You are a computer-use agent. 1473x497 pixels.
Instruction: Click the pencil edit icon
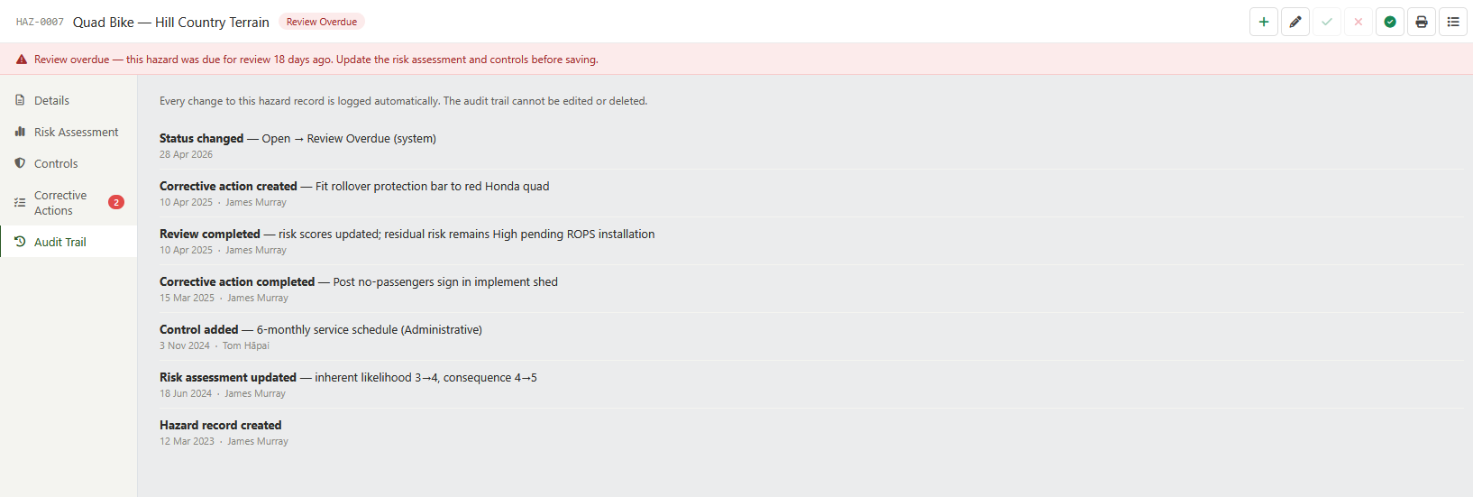pyautogui.click(x=1295, y=22)
